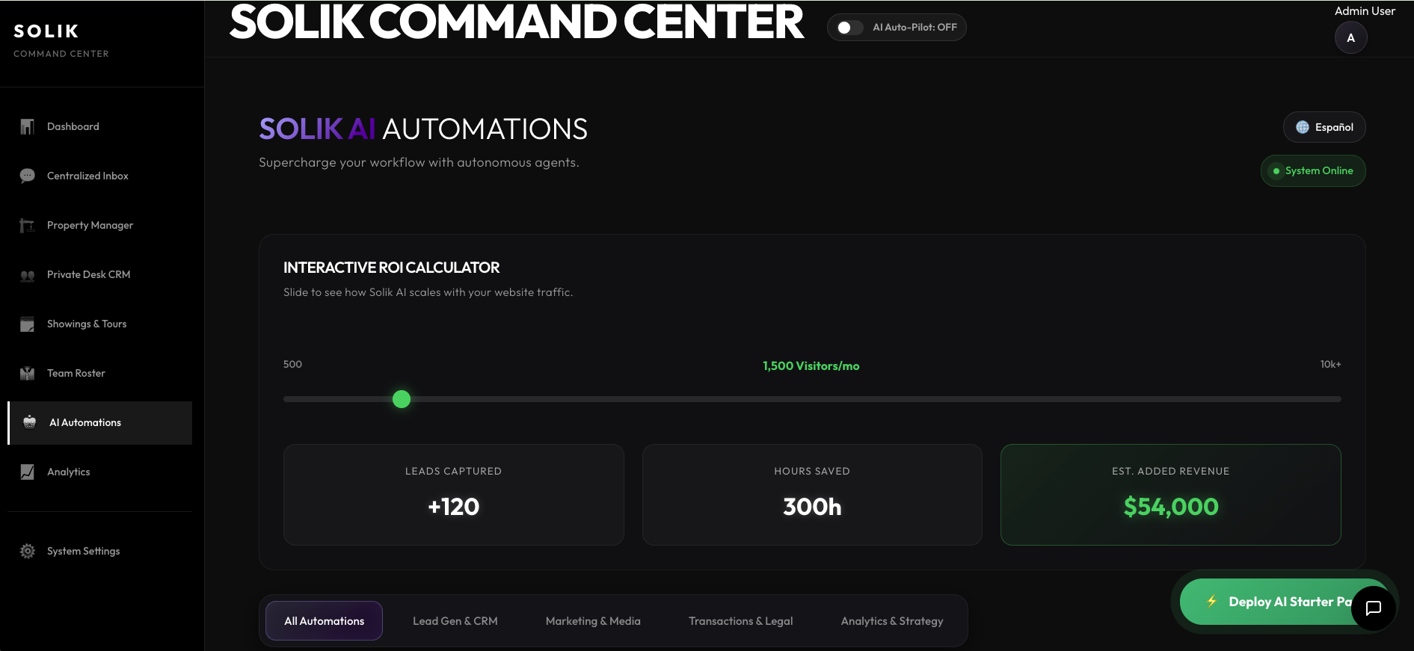Click the SOLIK AI Automations heading
1414x651 pixels.
coord(423,129)
